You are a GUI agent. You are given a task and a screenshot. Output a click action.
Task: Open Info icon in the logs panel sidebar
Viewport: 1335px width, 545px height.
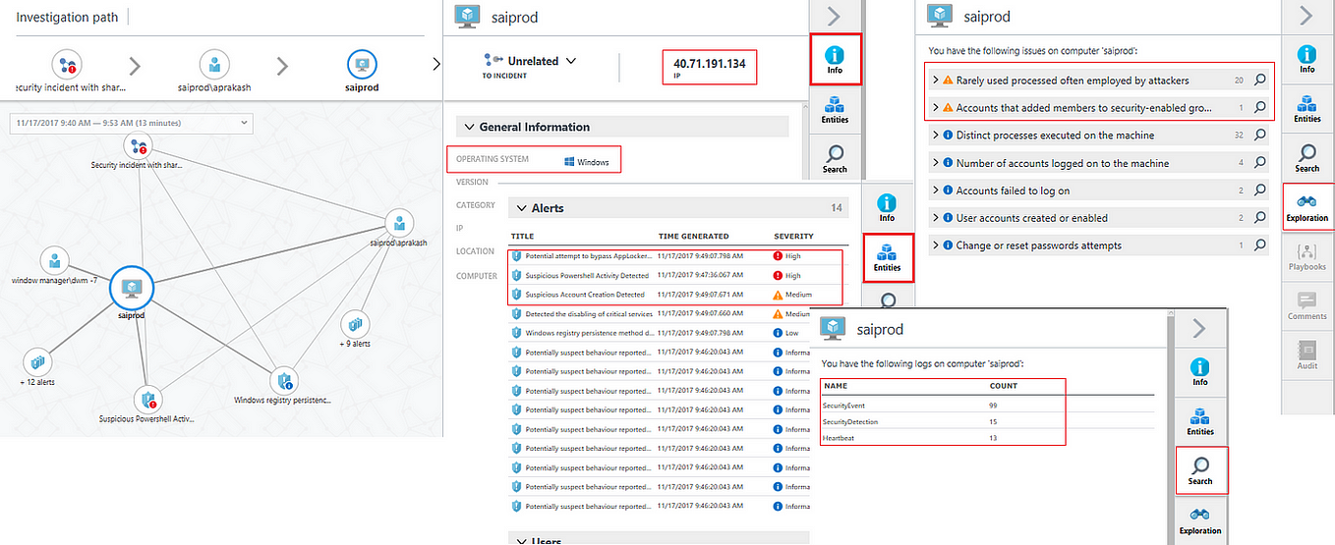click(x=1200, y=371)
